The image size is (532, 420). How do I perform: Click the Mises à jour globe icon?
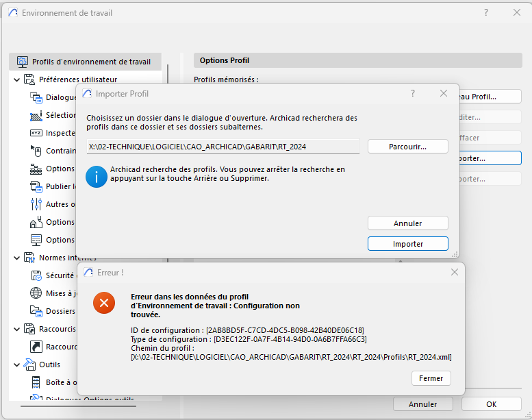[36, 293]
